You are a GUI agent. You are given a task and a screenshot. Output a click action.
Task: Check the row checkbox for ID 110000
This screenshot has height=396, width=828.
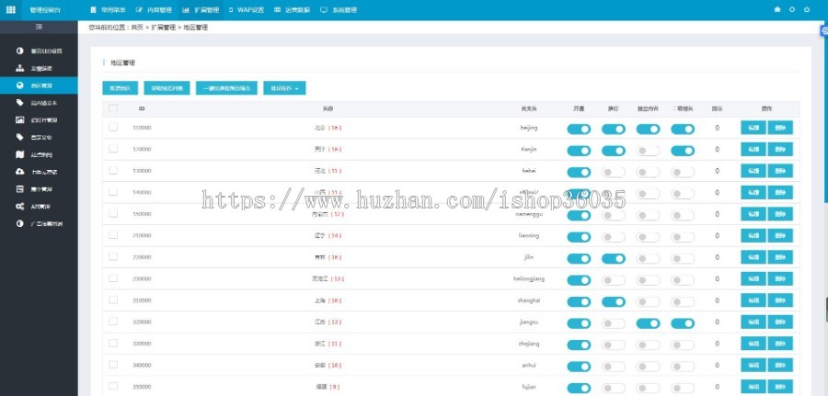pyautogui.click(x=113, y=127)
